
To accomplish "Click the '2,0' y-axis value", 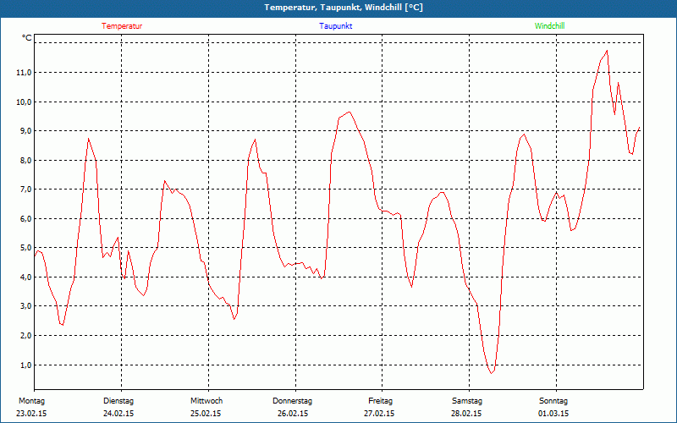I will (25, 335).
